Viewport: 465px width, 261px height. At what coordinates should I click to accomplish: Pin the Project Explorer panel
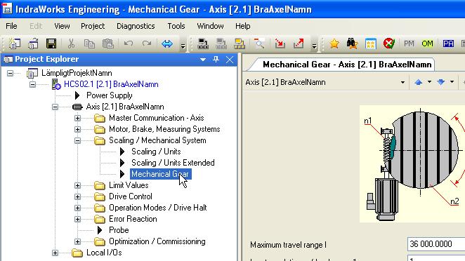click(216, 59)
